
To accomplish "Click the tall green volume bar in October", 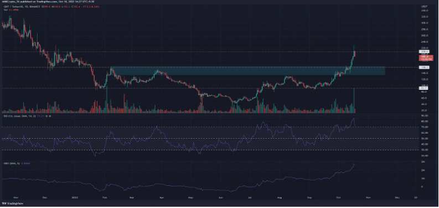I will click(354, 100).
